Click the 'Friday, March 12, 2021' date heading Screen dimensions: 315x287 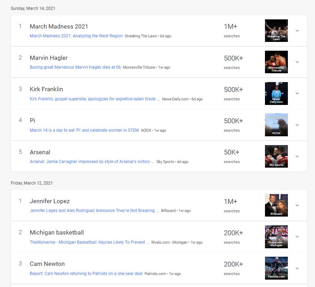click(32, 183)
